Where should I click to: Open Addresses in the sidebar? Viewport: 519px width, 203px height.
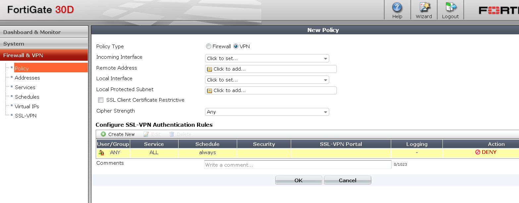pyautogui.click(x=27, y=78)
